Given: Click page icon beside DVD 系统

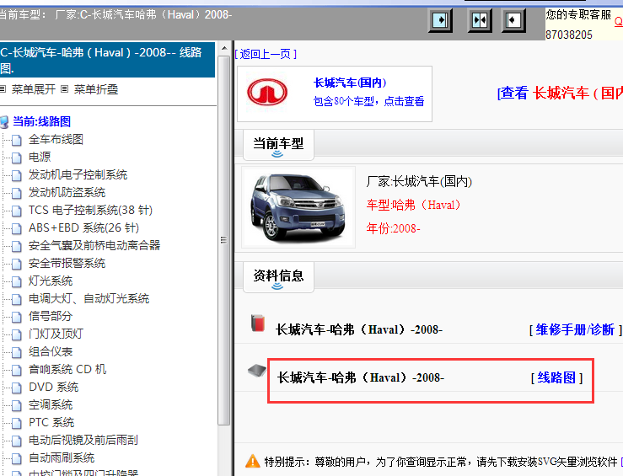Looking at the screenshot, I should coord(17,388).
